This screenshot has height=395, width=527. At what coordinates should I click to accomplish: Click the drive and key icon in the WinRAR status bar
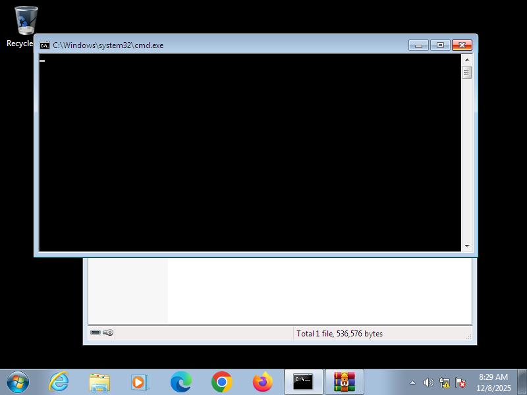click(102, 333)
